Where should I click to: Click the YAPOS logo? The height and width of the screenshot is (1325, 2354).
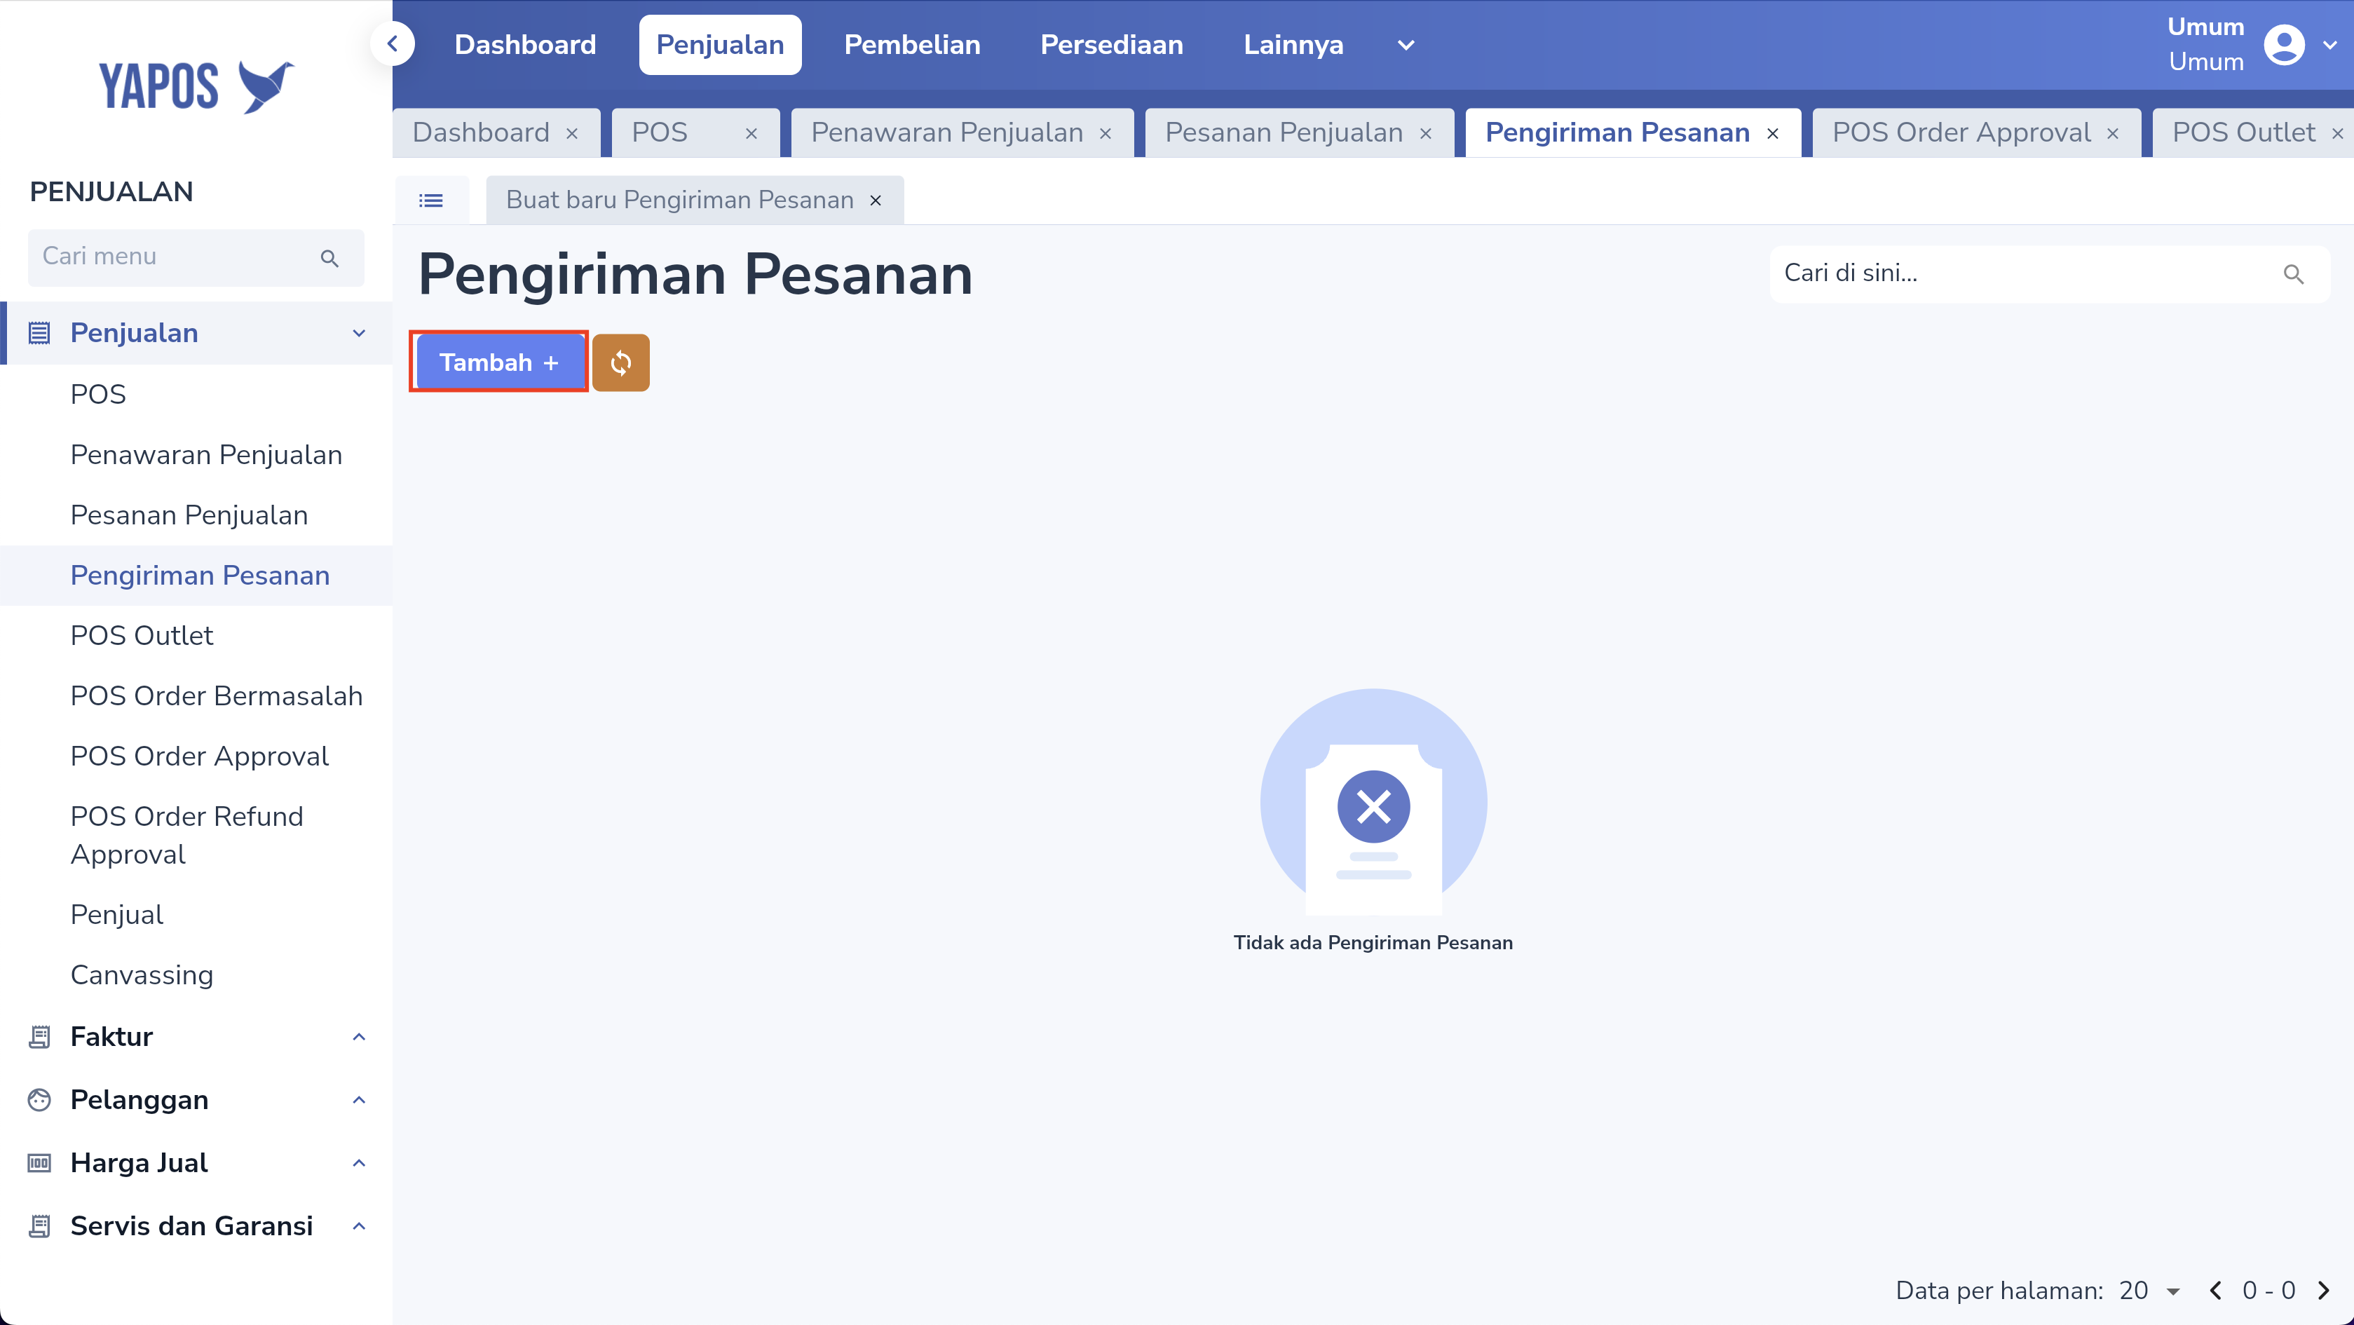196,87
